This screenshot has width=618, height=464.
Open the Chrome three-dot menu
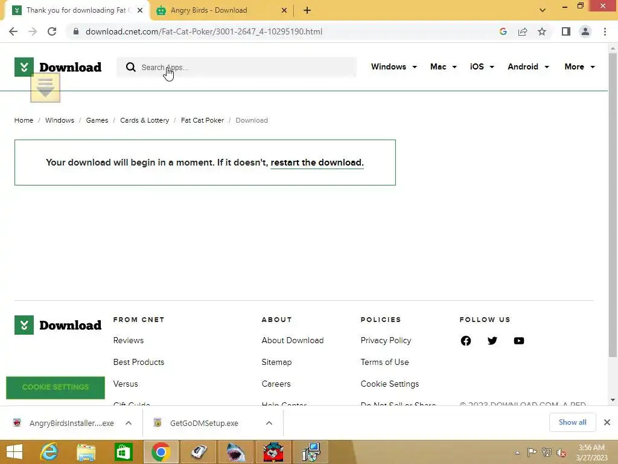[605, 31]
